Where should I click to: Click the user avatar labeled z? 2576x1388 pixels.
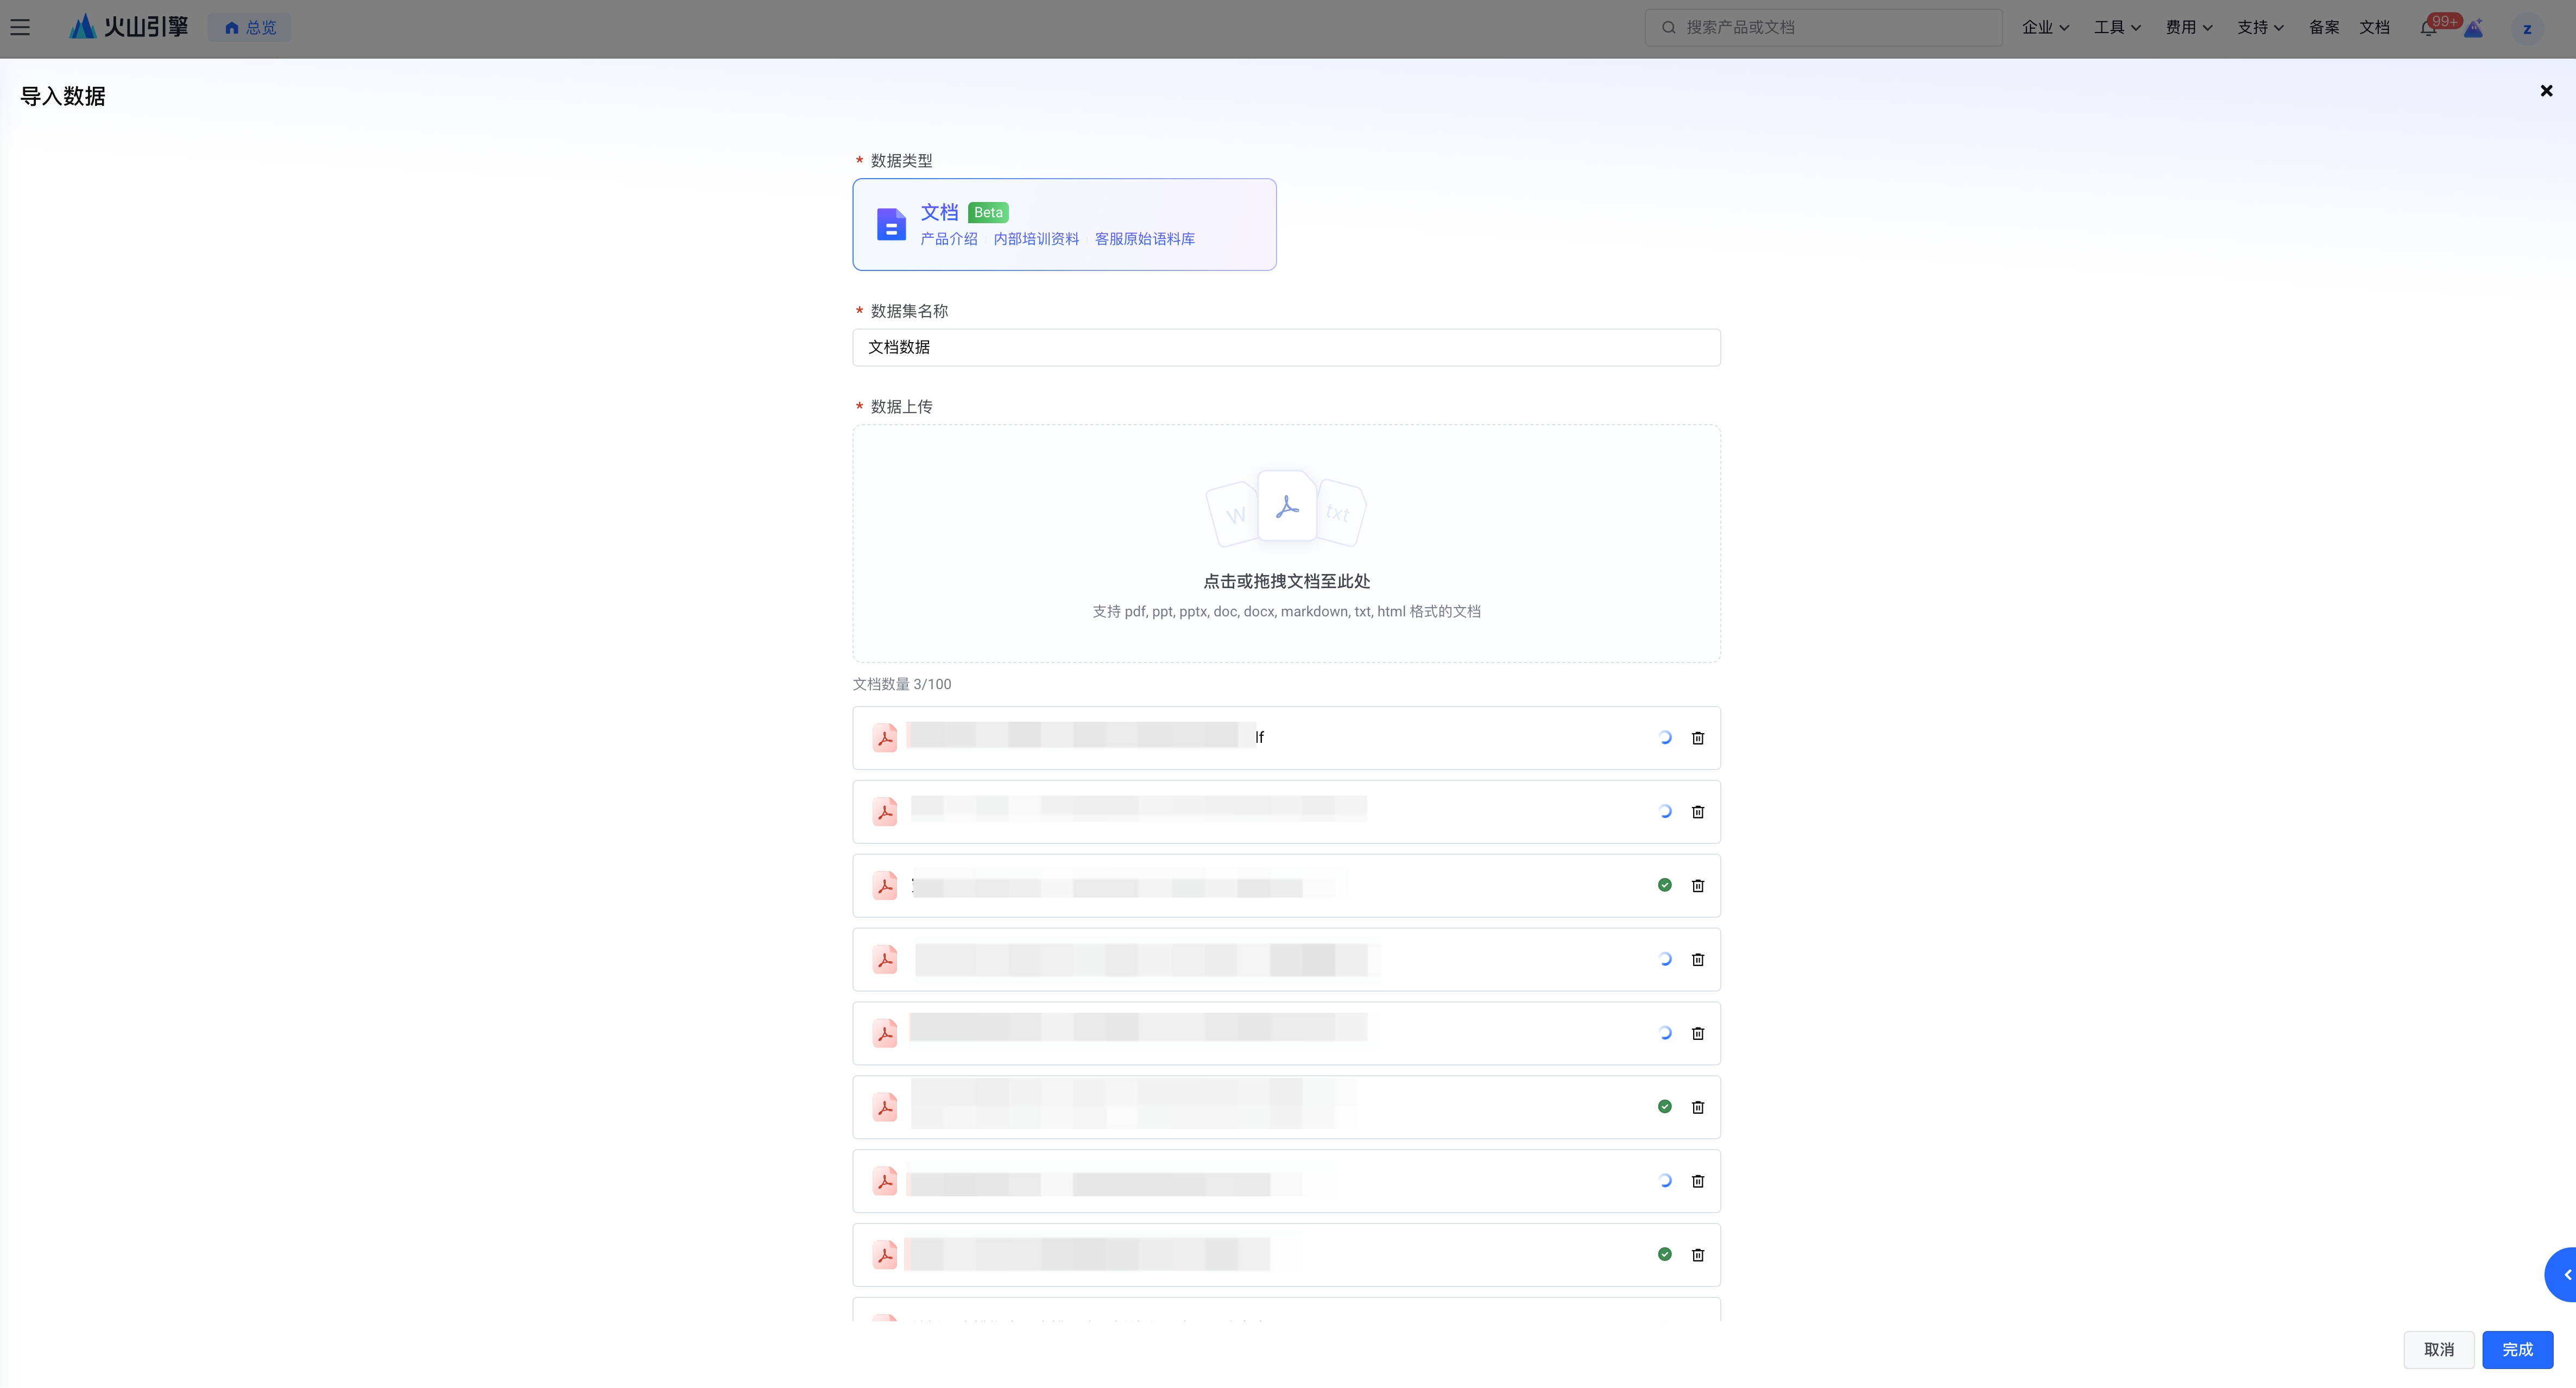[2527, 28]
